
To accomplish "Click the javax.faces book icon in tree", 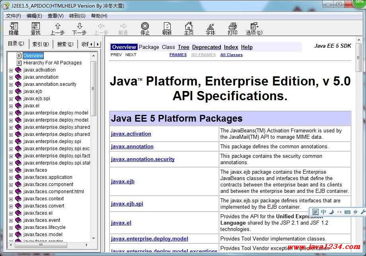I will tap(18, 170).
